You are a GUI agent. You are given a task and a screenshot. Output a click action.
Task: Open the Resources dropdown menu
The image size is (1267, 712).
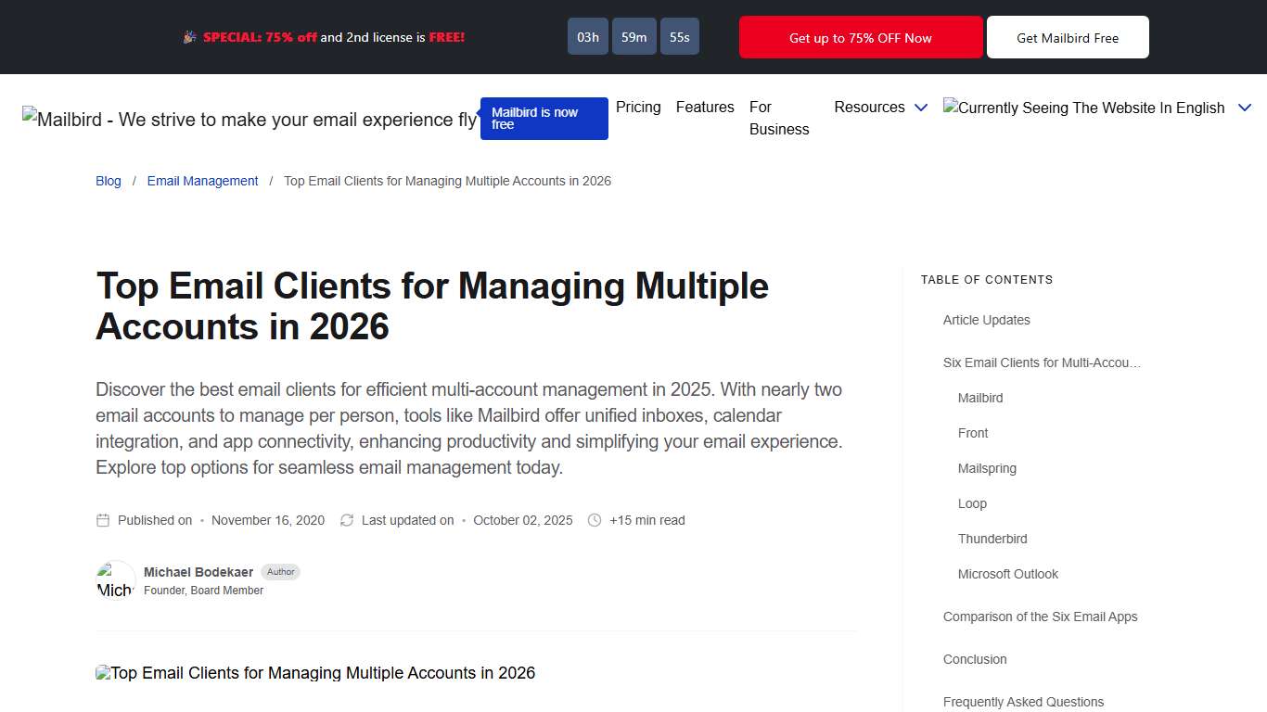[x=879, y=108]
